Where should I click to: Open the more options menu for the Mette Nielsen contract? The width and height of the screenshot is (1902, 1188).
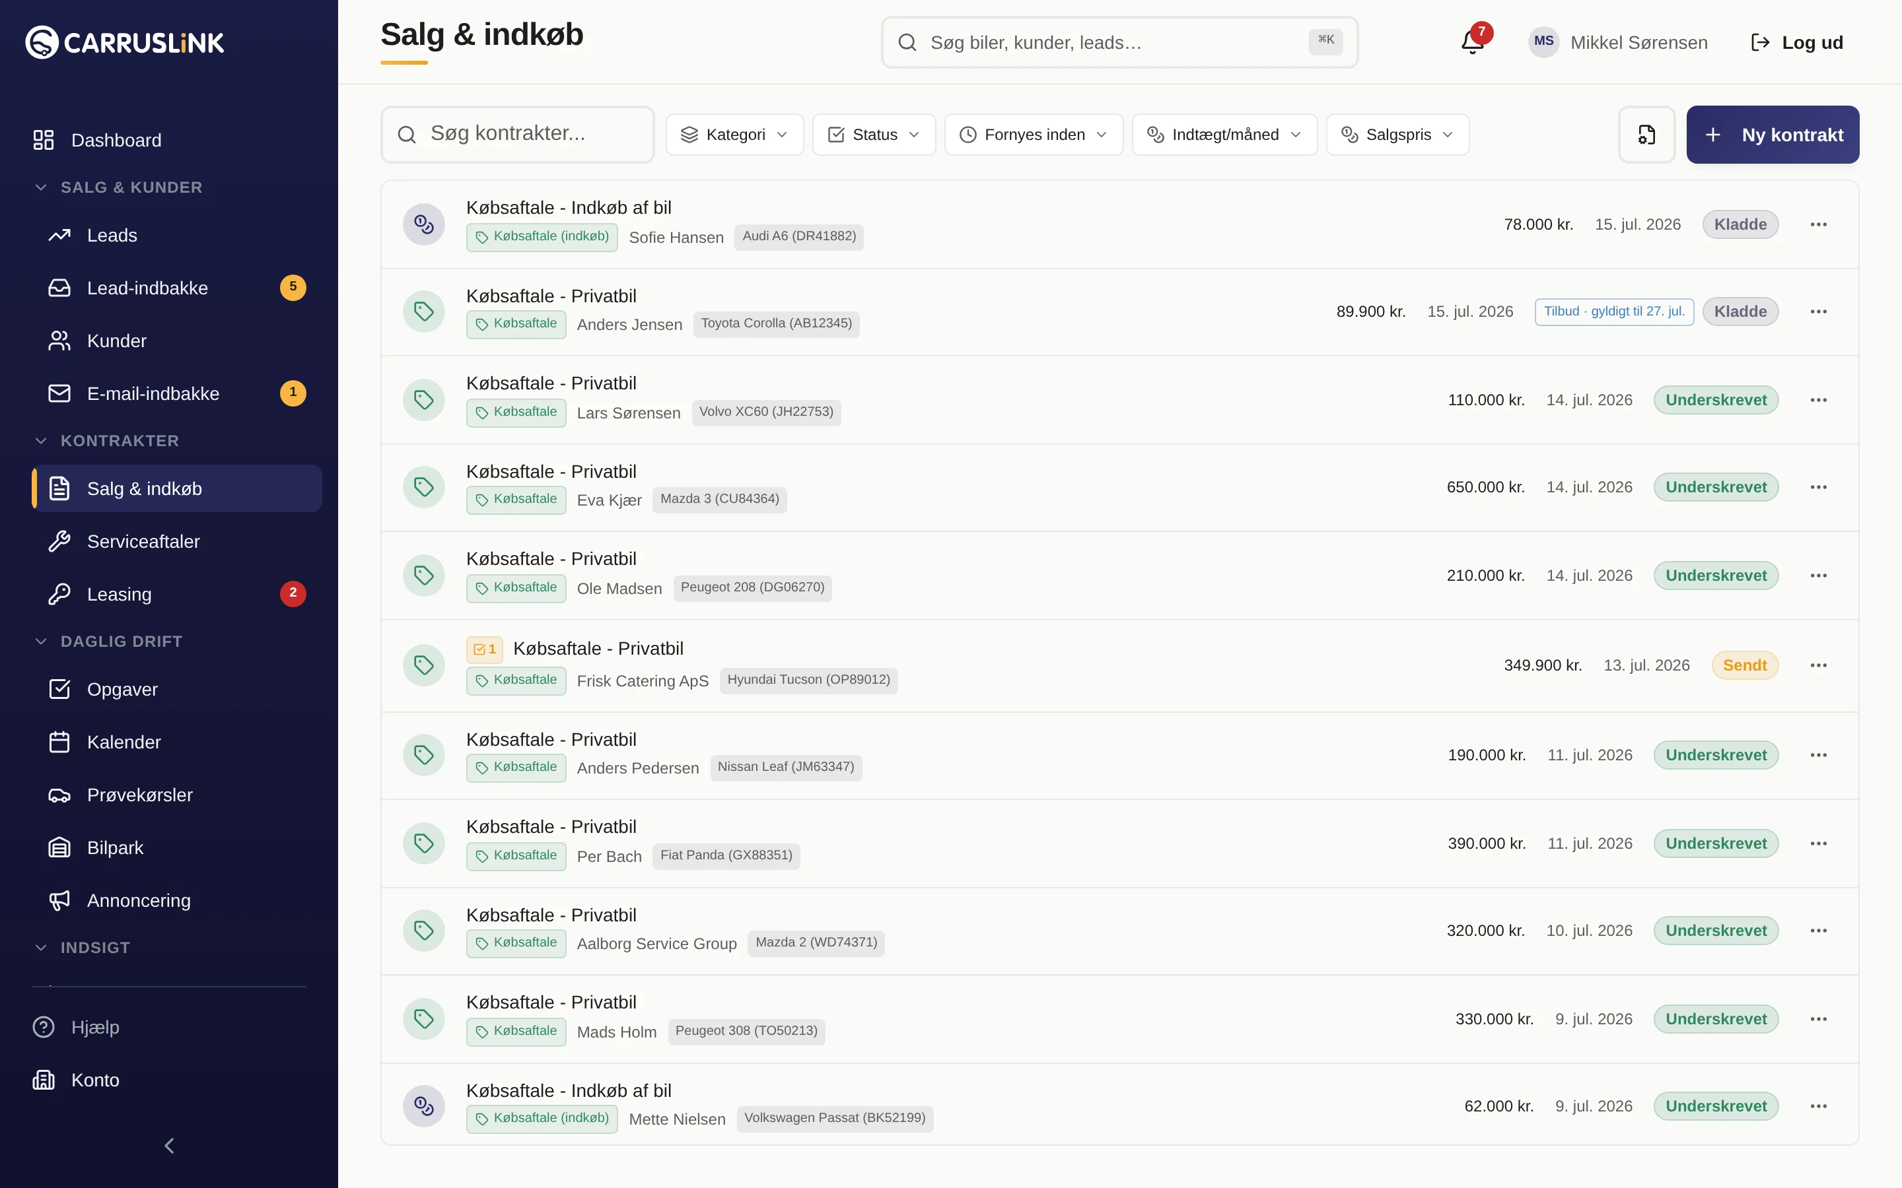tap(1818, 1106)
